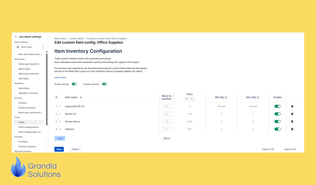
Task: Open Screen schemes sidebar item
Action: tap(27, 108)
